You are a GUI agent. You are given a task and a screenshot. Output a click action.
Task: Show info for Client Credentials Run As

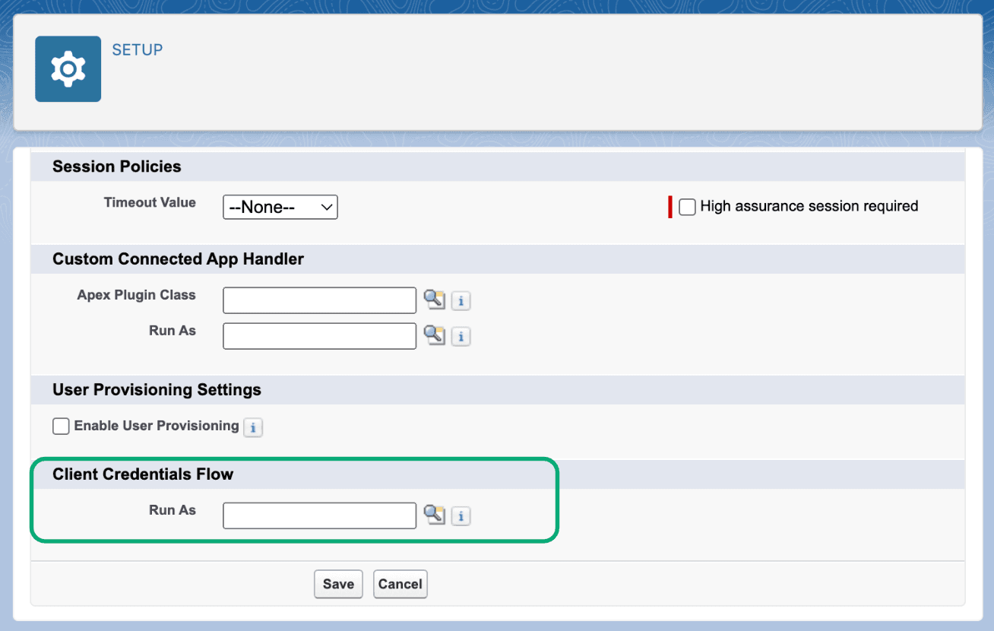pyautogui.click(x=461, y=516)
